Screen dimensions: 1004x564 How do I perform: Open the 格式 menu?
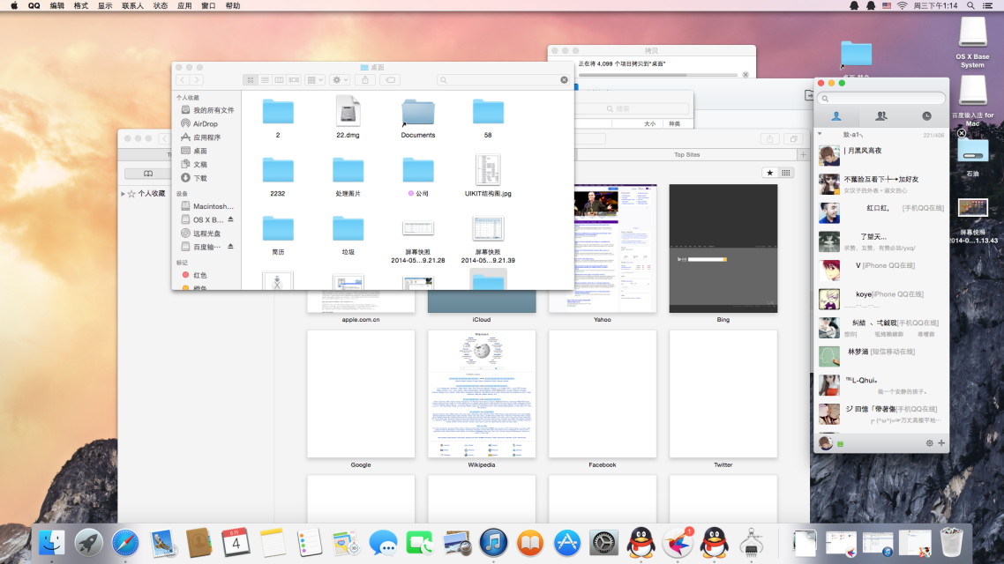tap(80, 6)
